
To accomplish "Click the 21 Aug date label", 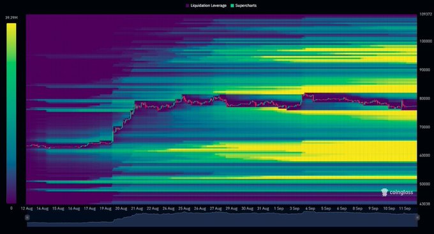I will [137, 208].
